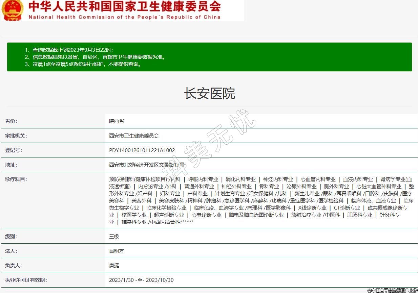Click the address 西安市北郊经济开发区文景路17号
This screenshot has height=293, width=418.
click(x=147, y=165)
